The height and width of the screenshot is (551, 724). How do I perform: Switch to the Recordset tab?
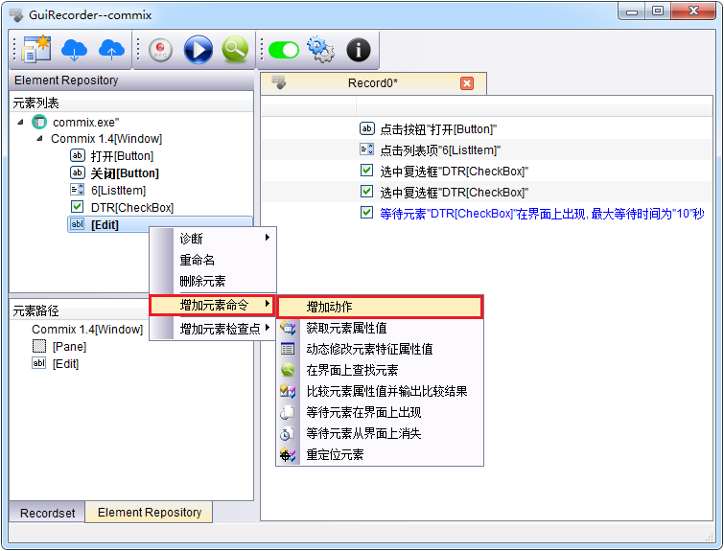coord(47,514)
